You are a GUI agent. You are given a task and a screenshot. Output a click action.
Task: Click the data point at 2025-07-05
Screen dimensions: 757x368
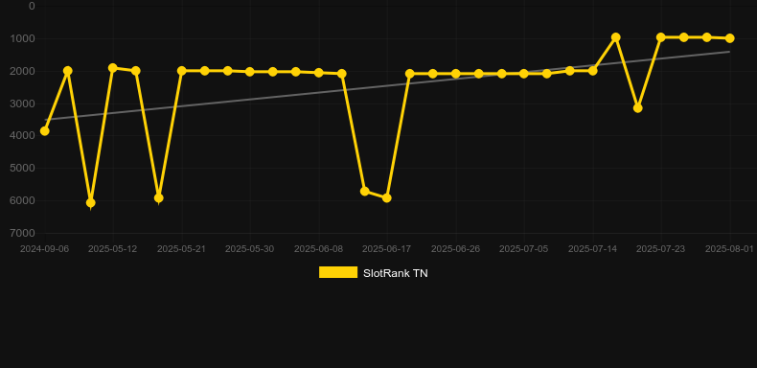pyautogui.click(x=524, y=74)
